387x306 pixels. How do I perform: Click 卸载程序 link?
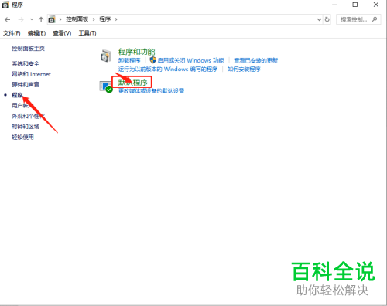pos(129,60)
